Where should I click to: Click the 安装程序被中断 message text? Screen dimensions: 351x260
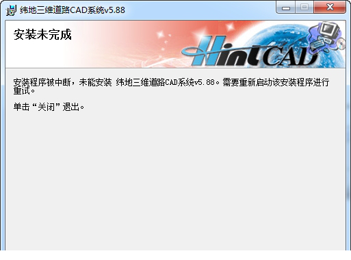[x=171, y=86]
